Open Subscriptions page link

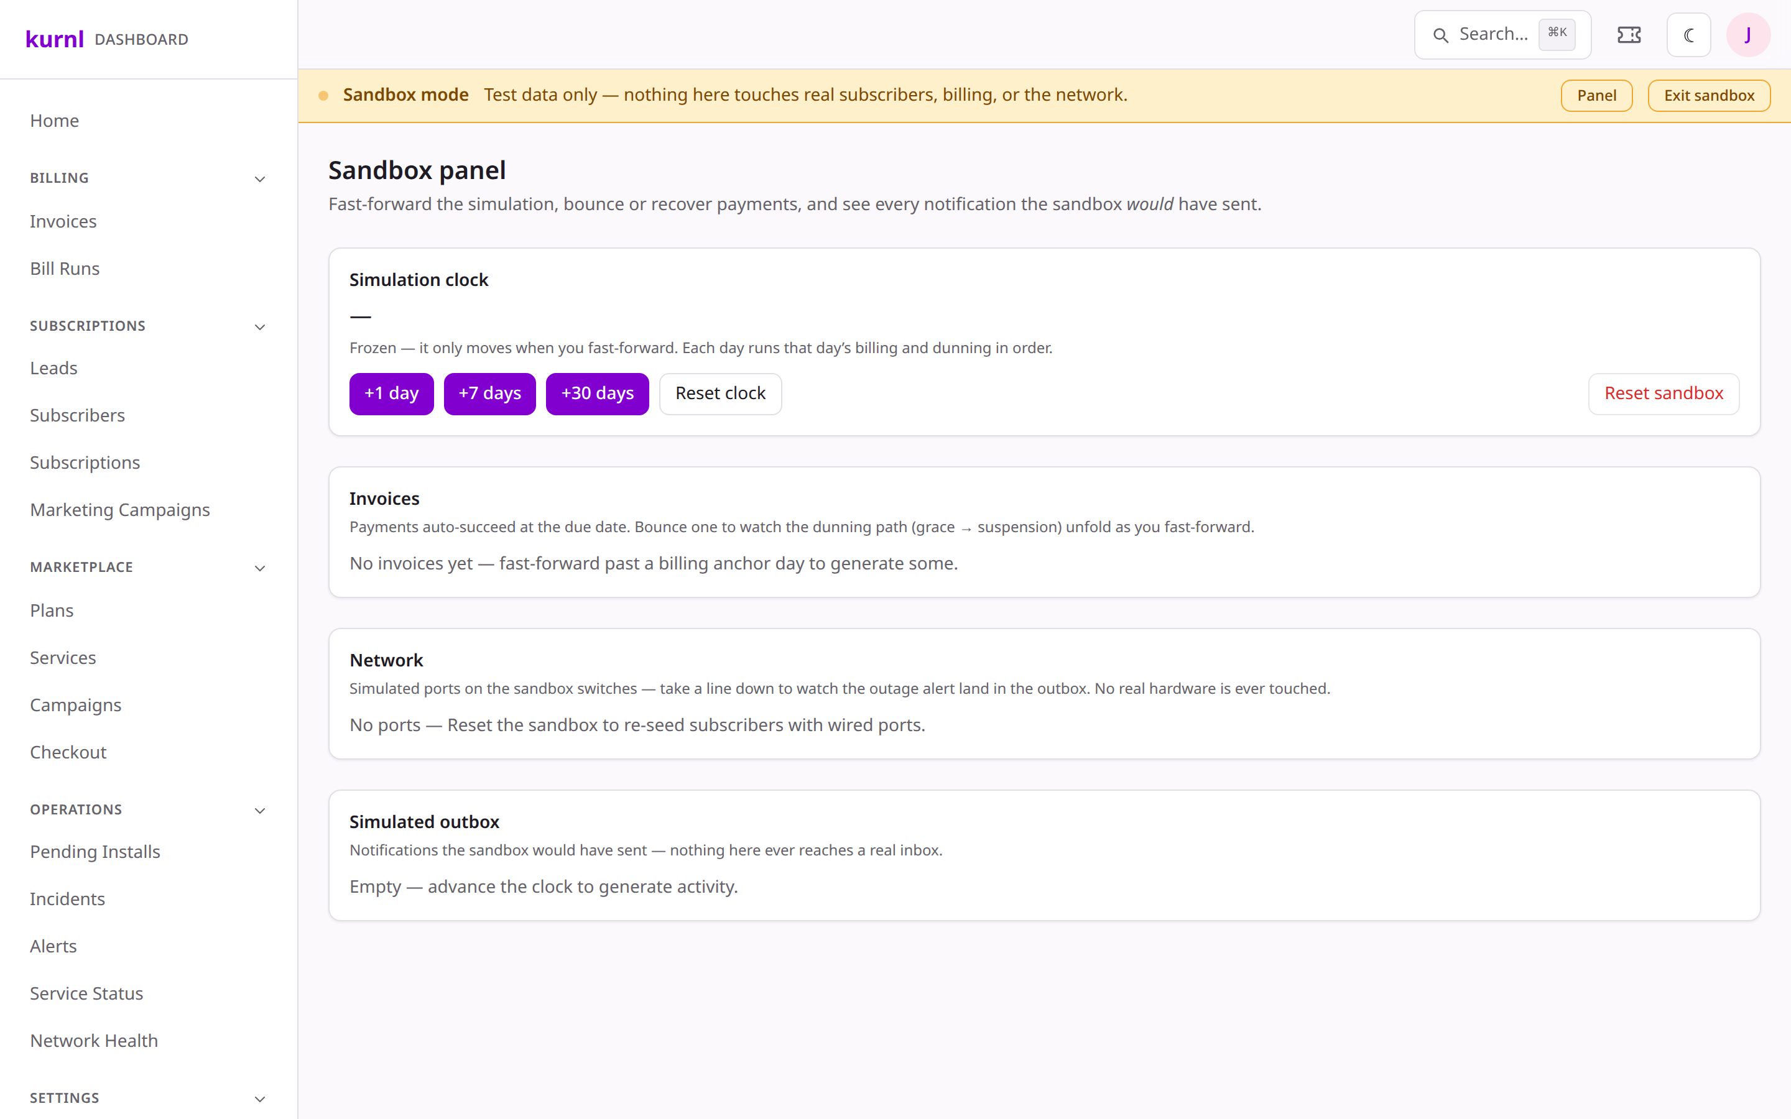coord(85,463)
